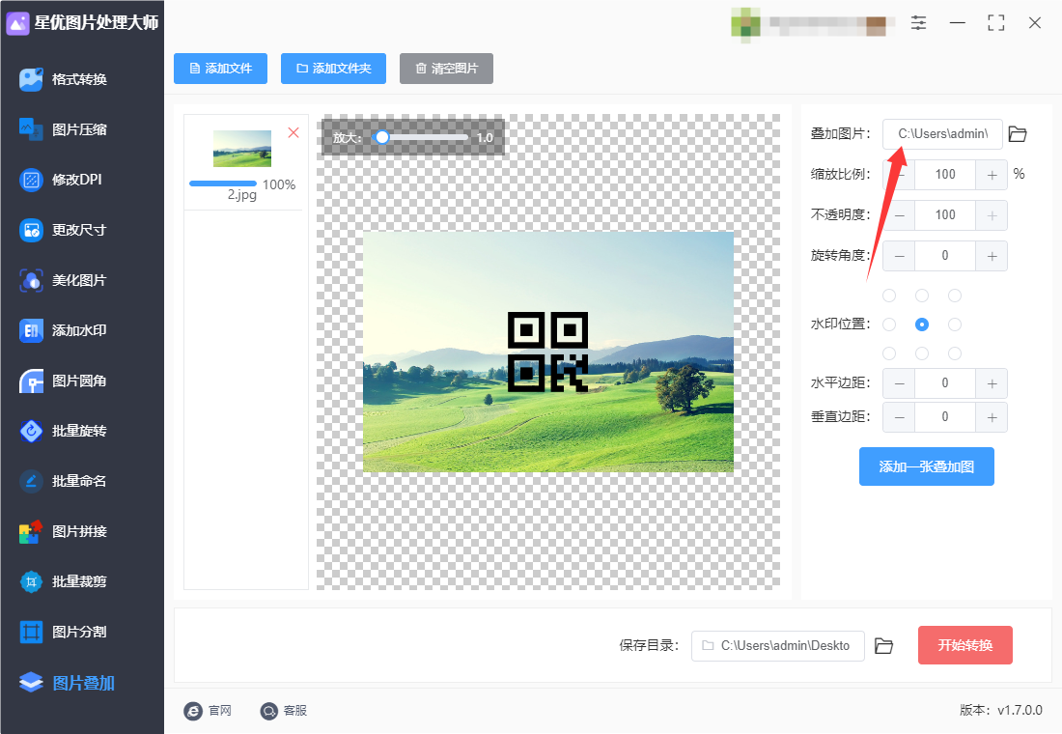Open the 批量命名 batch rename tool
The image size is (1062, 734).
click(63, 481)
